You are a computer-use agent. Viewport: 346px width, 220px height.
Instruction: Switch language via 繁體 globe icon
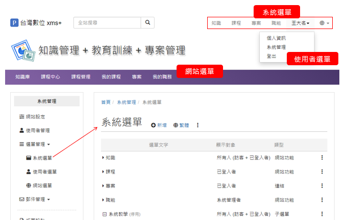click(x=176, y=125)
